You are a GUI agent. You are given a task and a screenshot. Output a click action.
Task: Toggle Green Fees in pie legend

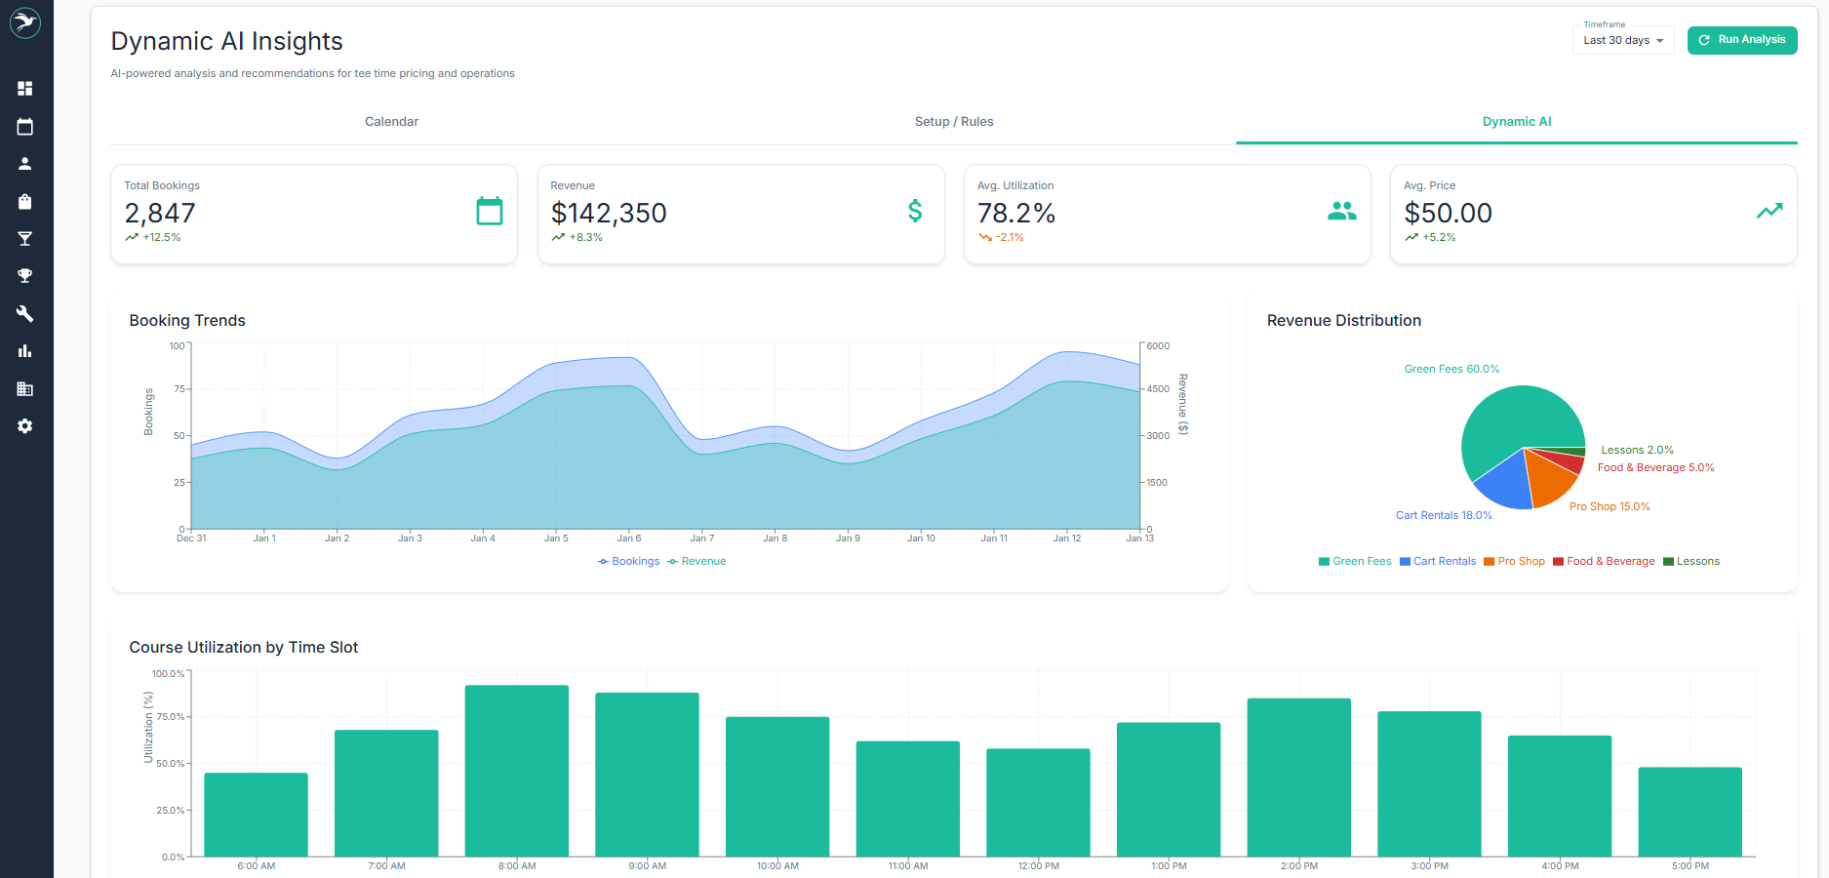[x=1355, y=562]
